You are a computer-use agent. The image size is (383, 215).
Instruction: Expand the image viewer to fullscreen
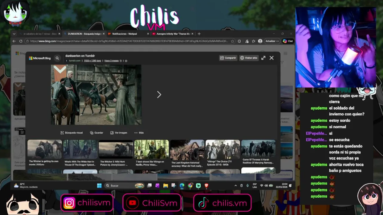263,58
